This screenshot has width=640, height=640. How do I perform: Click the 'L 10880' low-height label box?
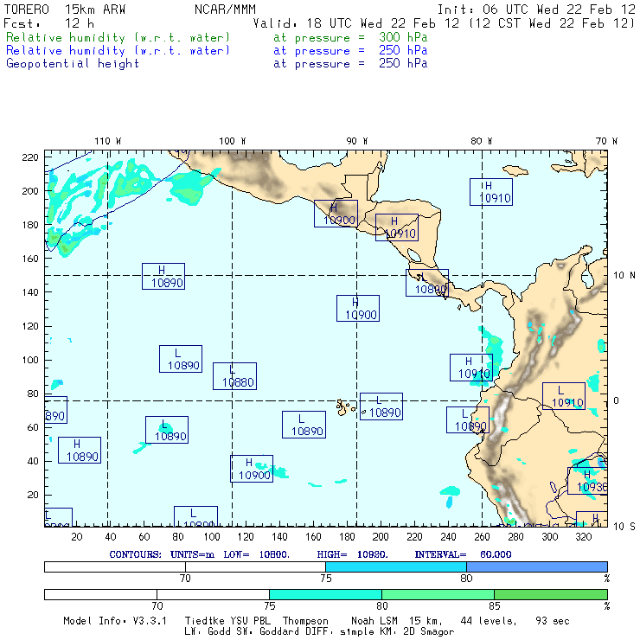click(234, 376)
